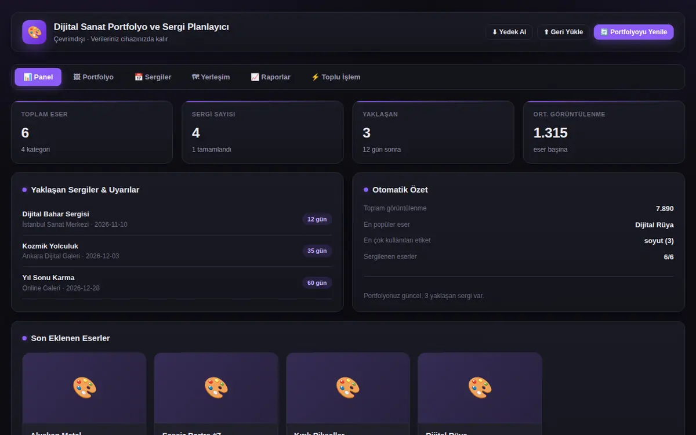696x435 pixels.
Task: Select the Panel tab
Action: coord(38,77)
